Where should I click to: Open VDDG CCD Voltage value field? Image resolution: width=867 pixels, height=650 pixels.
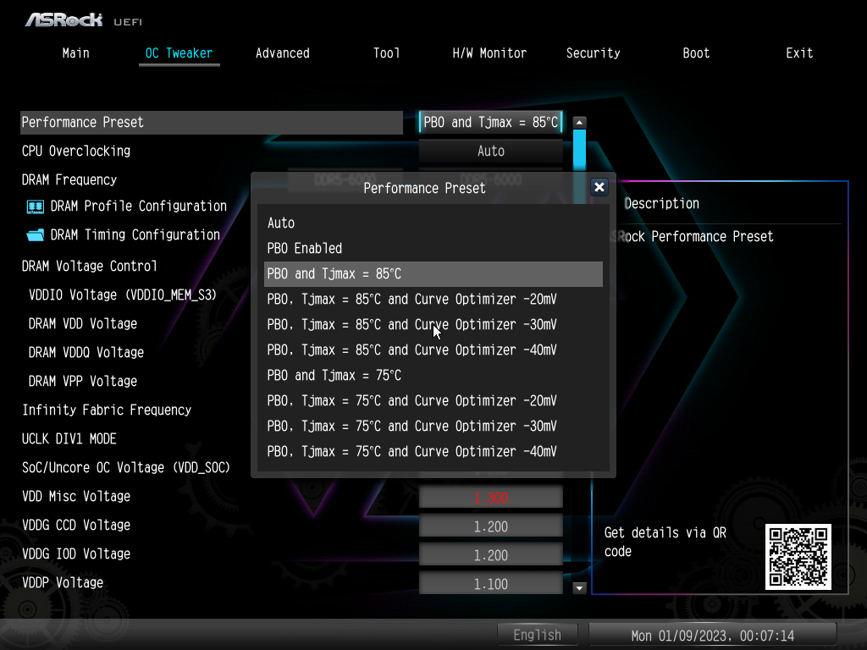click(490, 527)
